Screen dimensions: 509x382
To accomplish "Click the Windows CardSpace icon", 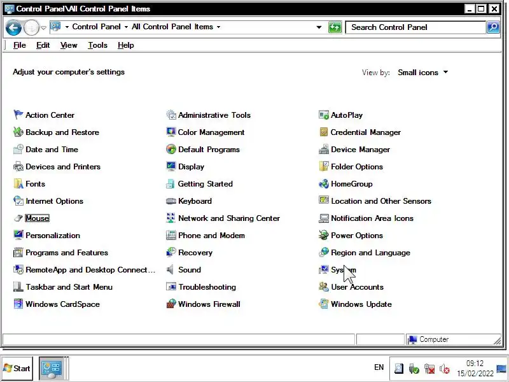I will coord(18,304).
